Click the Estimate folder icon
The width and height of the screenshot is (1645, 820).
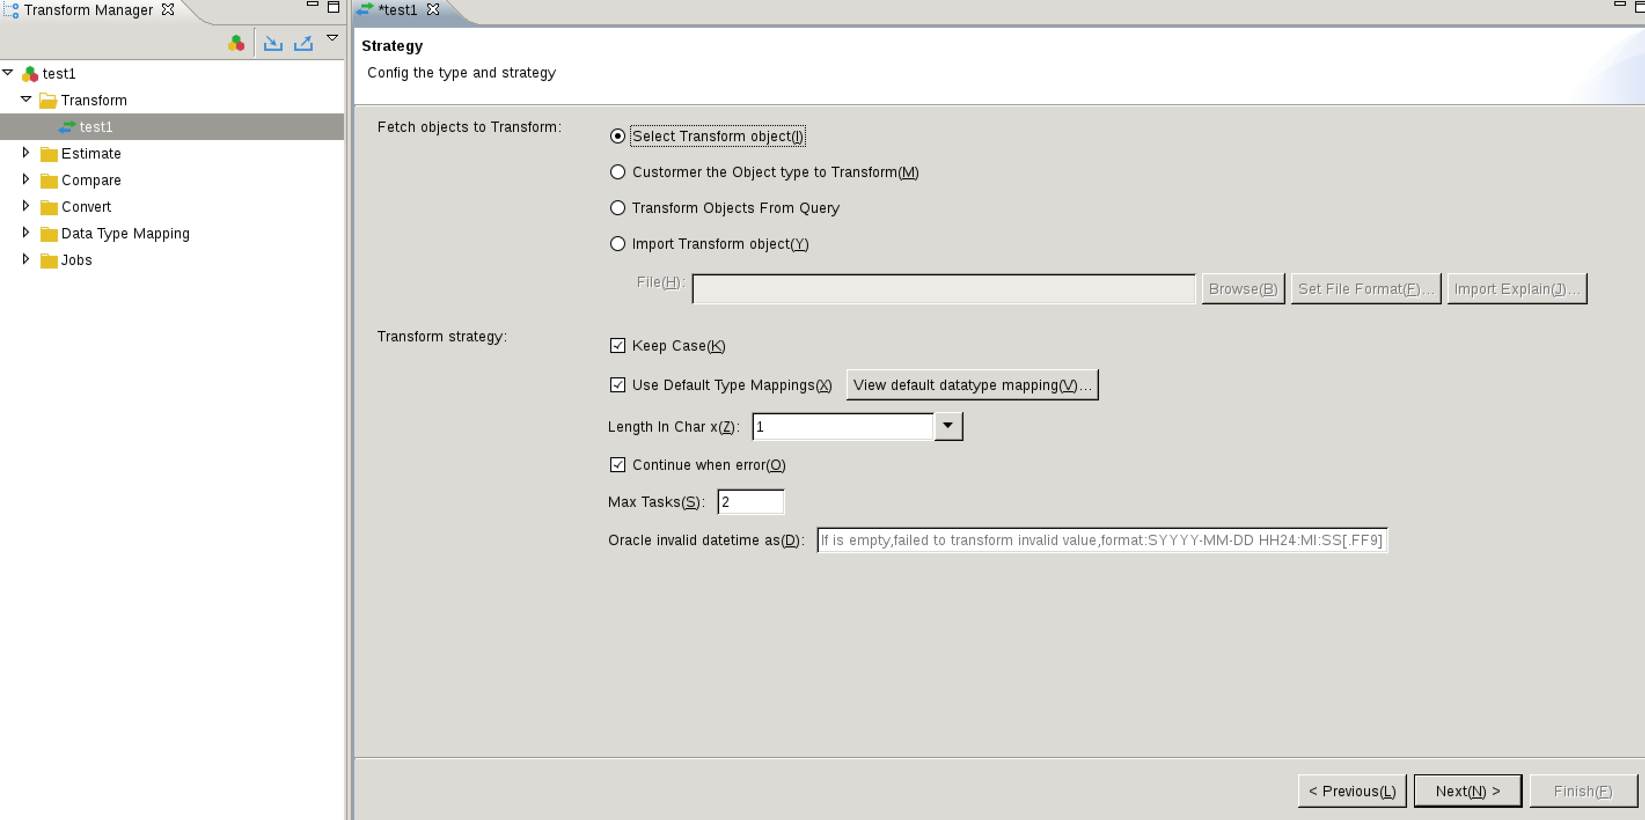49,155
